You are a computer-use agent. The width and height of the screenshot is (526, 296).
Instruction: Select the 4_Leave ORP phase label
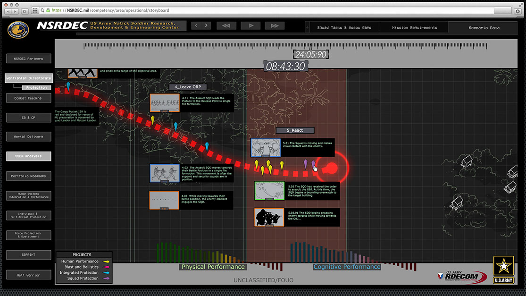(187, 87)
